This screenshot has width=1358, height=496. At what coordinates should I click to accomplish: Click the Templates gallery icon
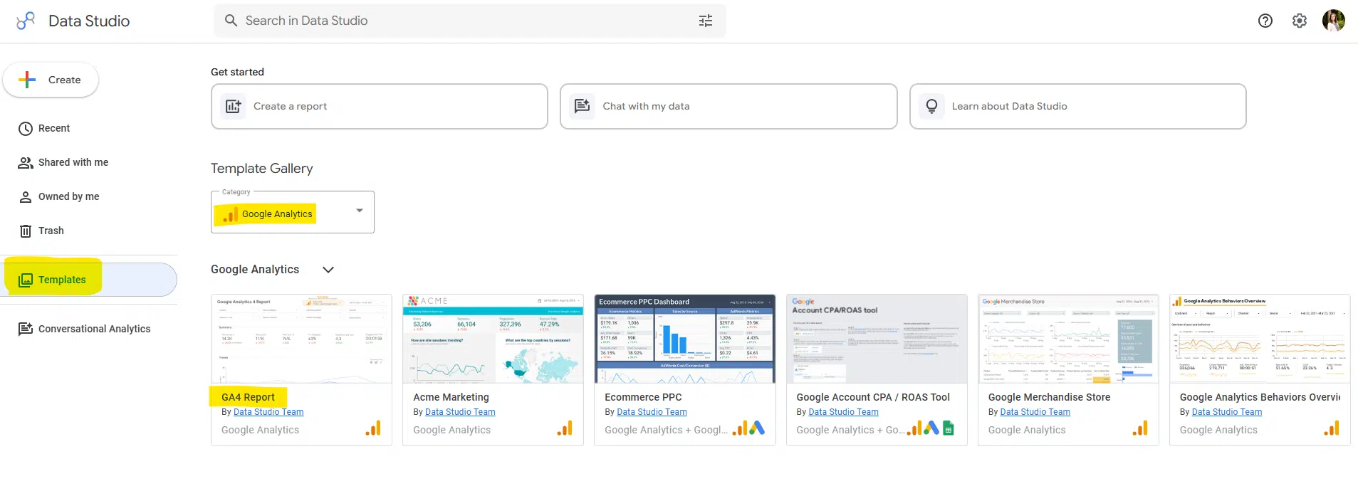[x=26, y=280]
